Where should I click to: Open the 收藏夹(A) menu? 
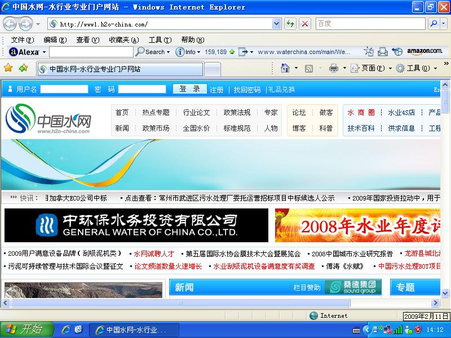[x=124, y=40]
